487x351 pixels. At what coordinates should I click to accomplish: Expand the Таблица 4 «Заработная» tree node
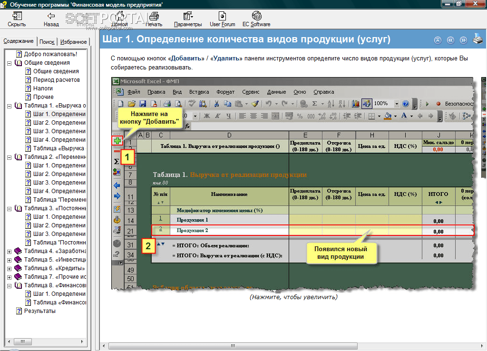(x=10, y=251)
